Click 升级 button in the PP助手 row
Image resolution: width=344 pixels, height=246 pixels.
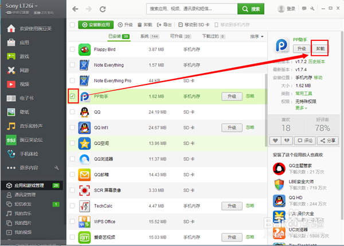pyautogui.click(x=232, y=97)
